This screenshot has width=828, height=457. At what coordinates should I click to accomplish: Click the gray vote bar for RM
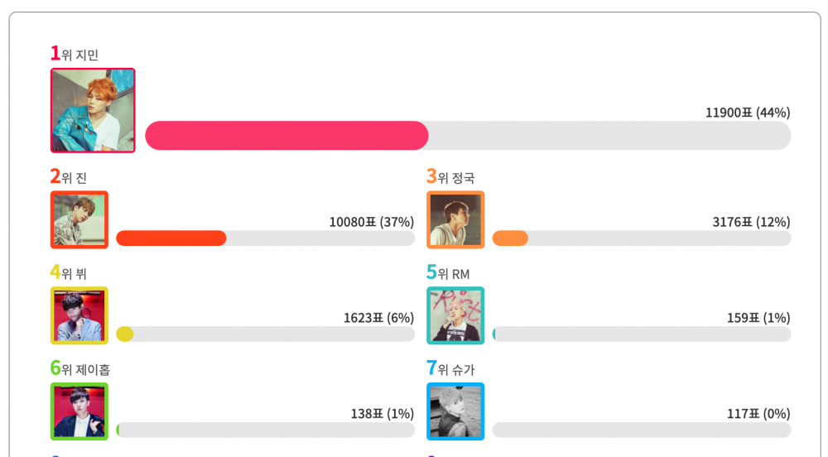[x=642, y=334]
